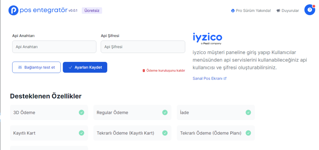Open the help question mark icon

(x=309, y=10)
